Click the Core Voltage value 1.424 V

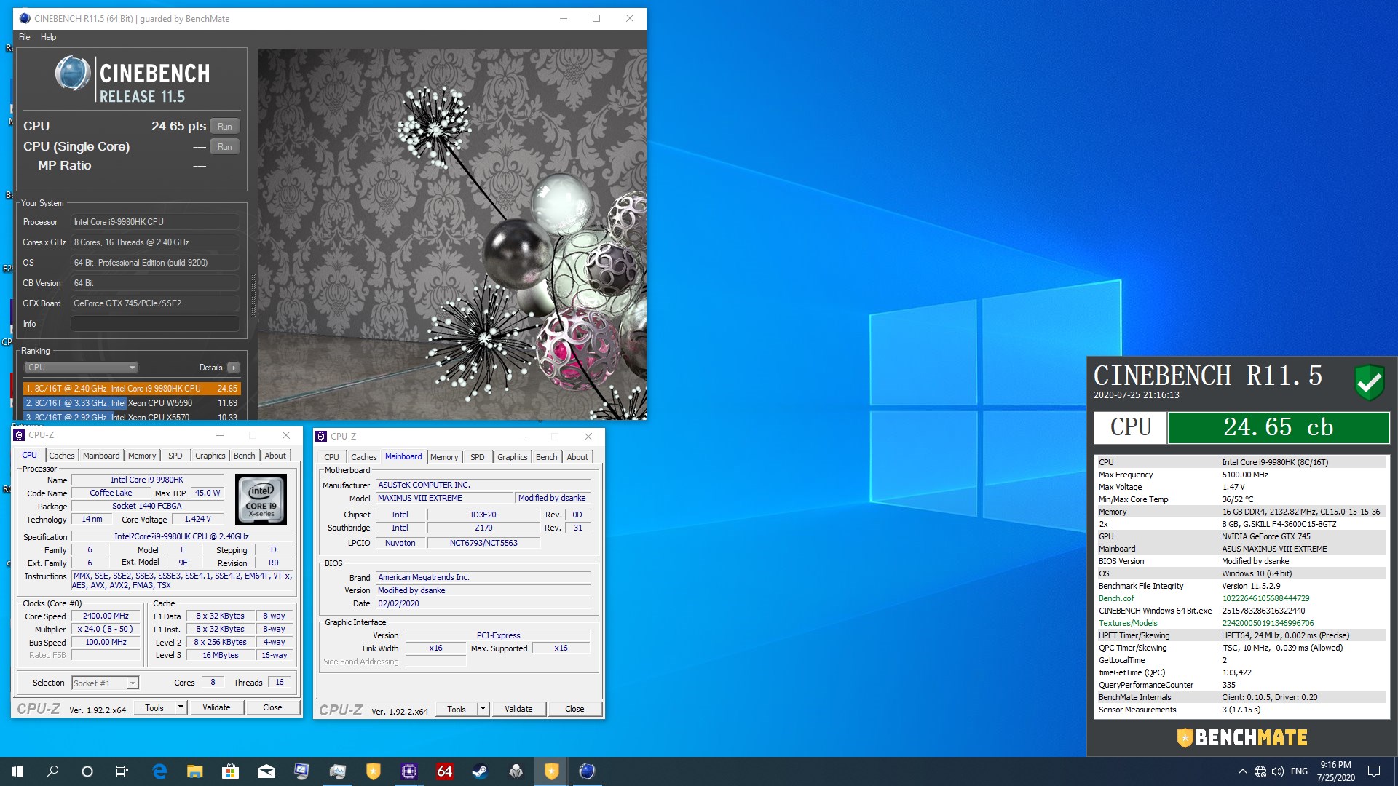click(x=197, y=520)
